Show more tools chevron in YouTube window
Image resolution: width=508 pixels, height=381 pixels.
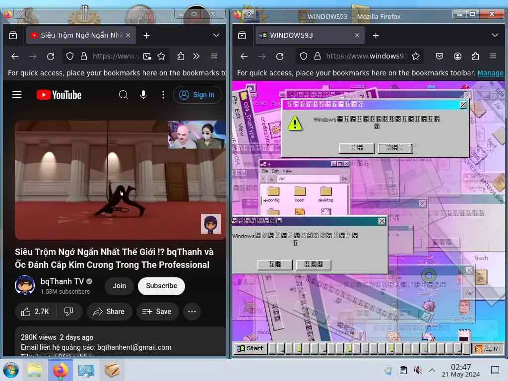click(196, 57)
